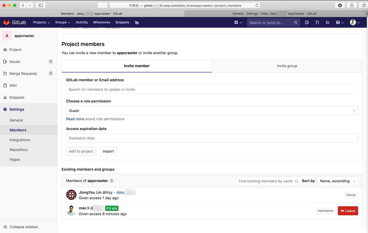Click the search magnifier icon in navbar

(x=295, y=23)
